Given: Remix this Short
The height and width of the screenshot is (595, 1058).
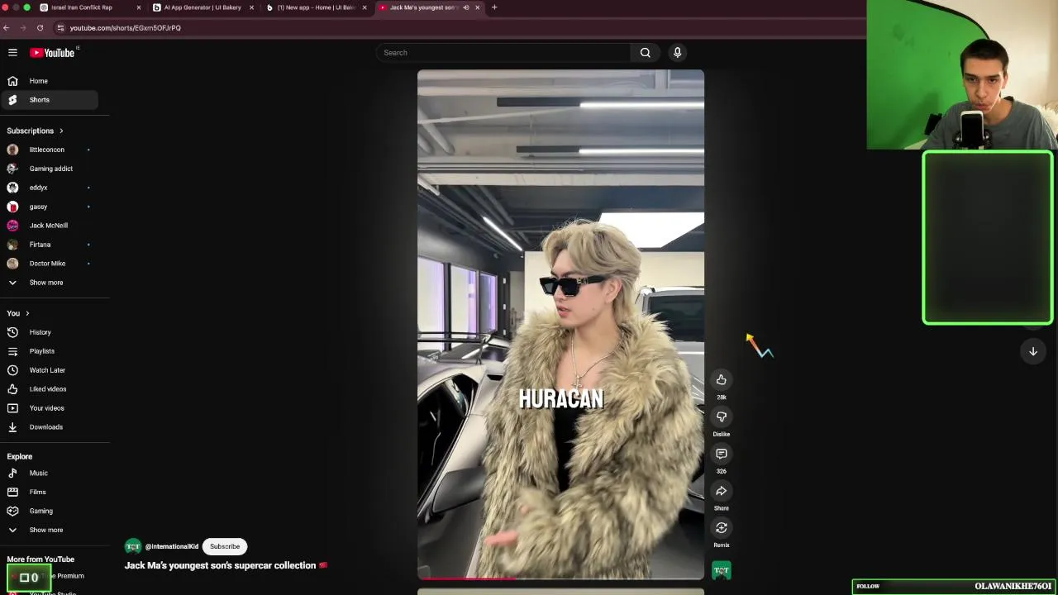Looking at the screenshot, I should [x=722, y=527].
